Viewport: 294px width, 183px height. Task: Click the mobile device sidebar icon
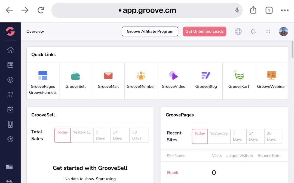10,124
